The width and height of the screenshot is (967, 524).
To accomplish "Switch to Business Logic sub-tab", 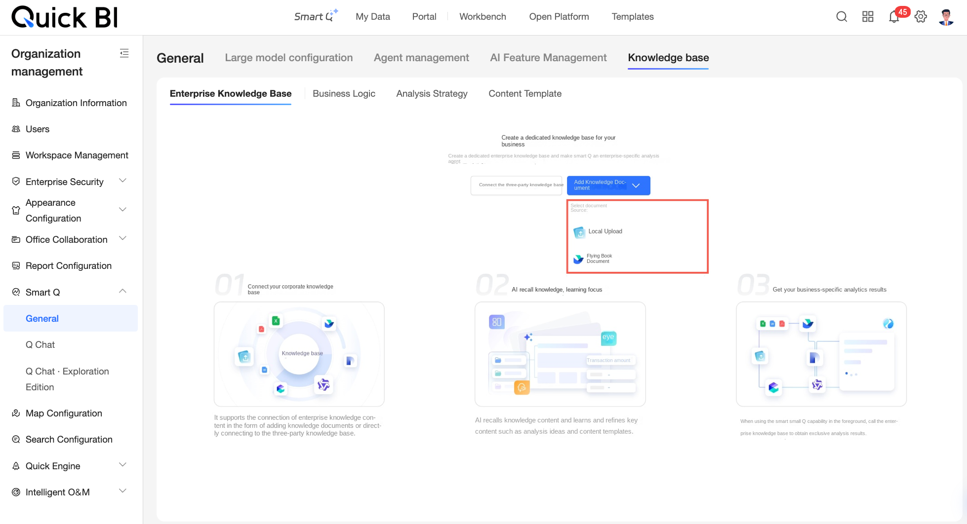I will [x=344, y=94].
